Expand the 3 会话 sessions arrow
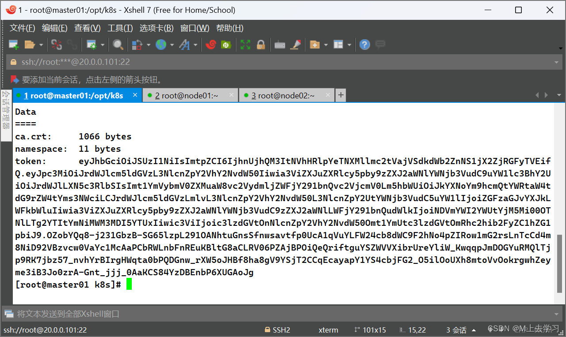The height and width of the screenshot is (337, 566). 474,330
